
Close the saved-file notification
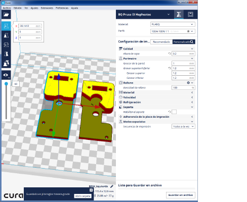coord(91,190)
